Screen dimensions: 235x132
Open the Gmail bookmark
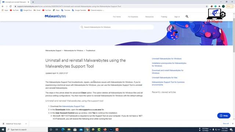tap(37, 10)
